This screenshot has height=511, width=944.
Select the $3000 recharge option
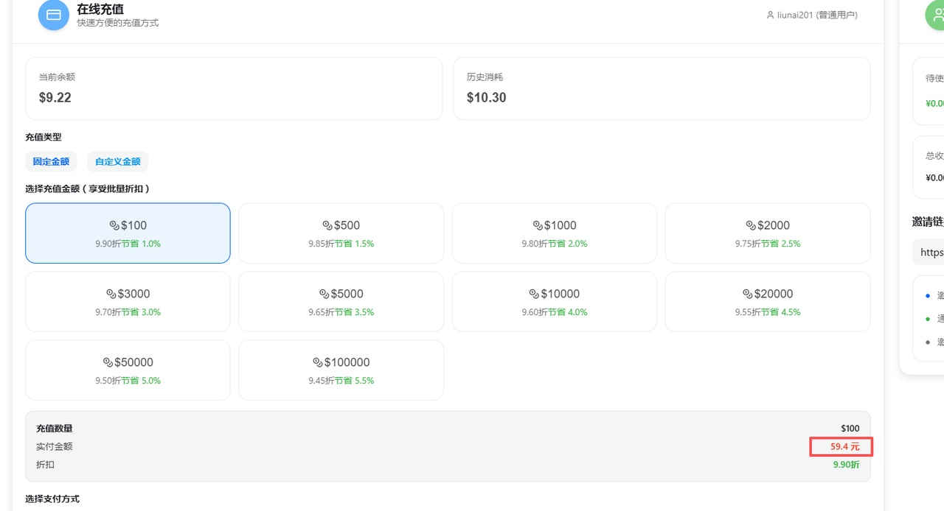click(x=128, y=301)
